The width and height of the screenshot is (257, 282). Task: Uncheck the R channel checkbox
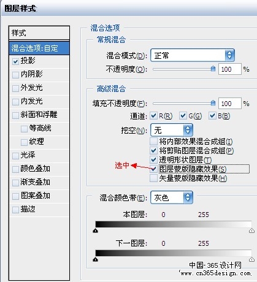[153, 116]
